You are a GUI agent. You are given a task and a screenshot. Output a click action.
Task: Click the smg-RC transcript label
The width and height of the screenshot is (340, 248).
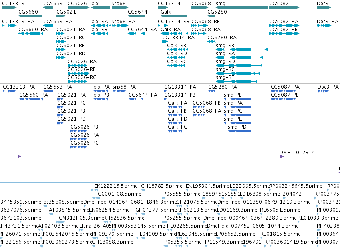pos(225,69)
